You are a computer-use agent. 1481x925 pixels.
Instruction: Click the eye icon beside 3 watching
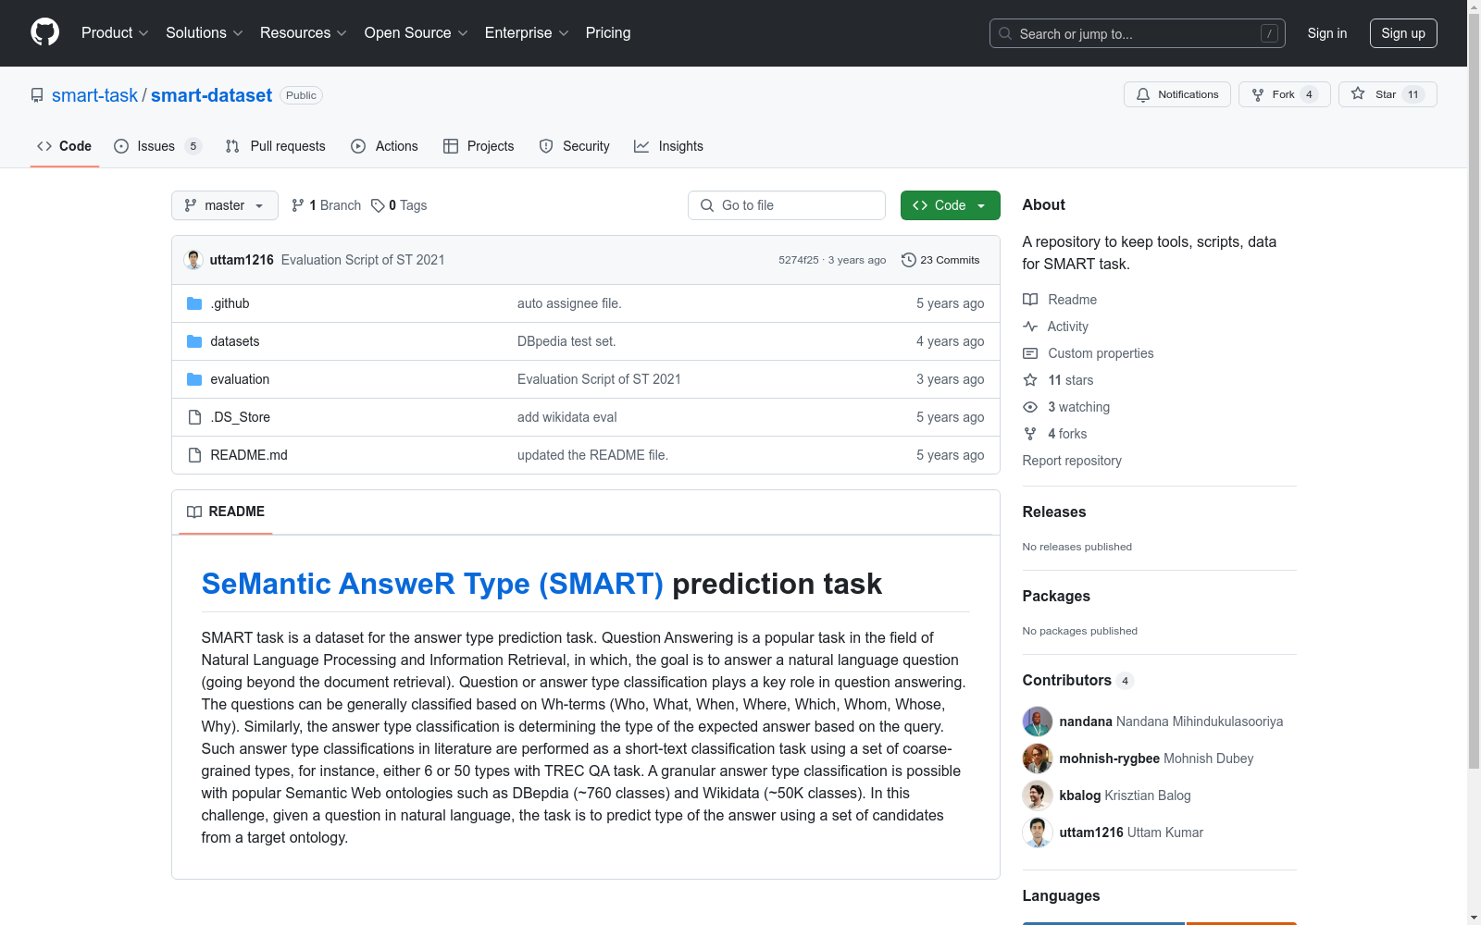(1030, 407)
